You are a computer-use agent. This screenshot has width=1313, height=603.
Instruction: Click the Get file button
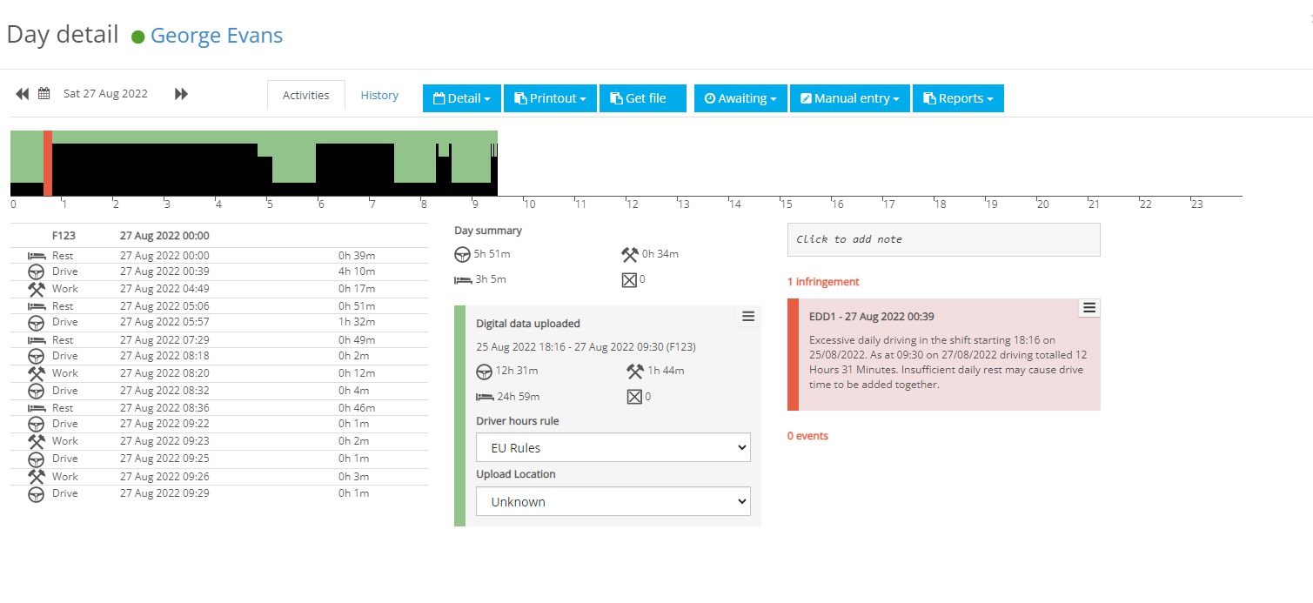643,98
